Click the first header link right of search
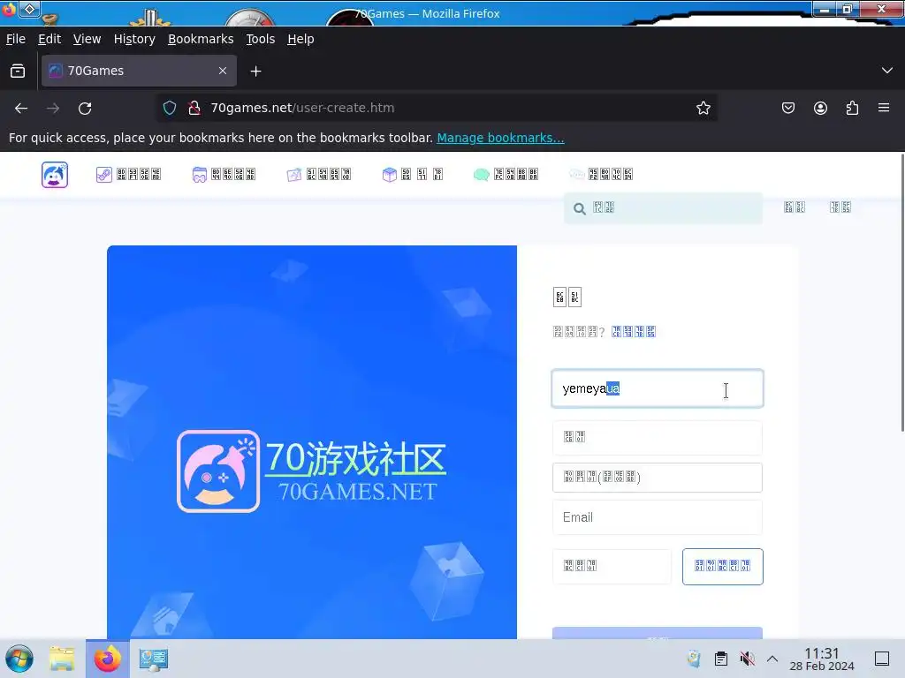Viewport: 905px width, 678px height. [x=795, y=207]
